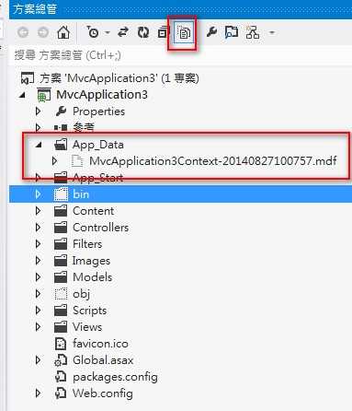Expand the Properties node
Viewport: 352px width, 411px height.
point(38,112)
